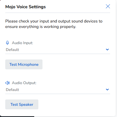Select the Mojo Voice Settings title
Image resolution: width=117 pixels, height=117 pixels.
pos(25,7)
